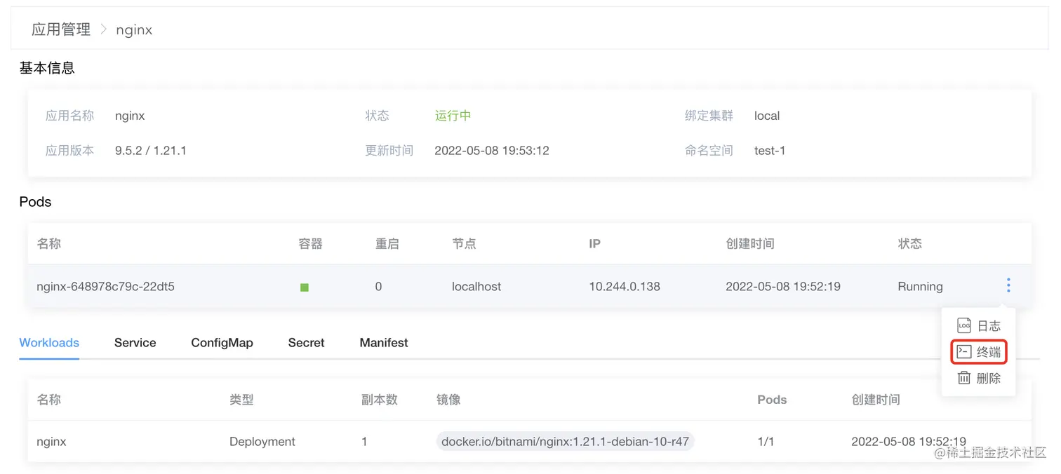Switch to the Service tab

pos(135,343)
